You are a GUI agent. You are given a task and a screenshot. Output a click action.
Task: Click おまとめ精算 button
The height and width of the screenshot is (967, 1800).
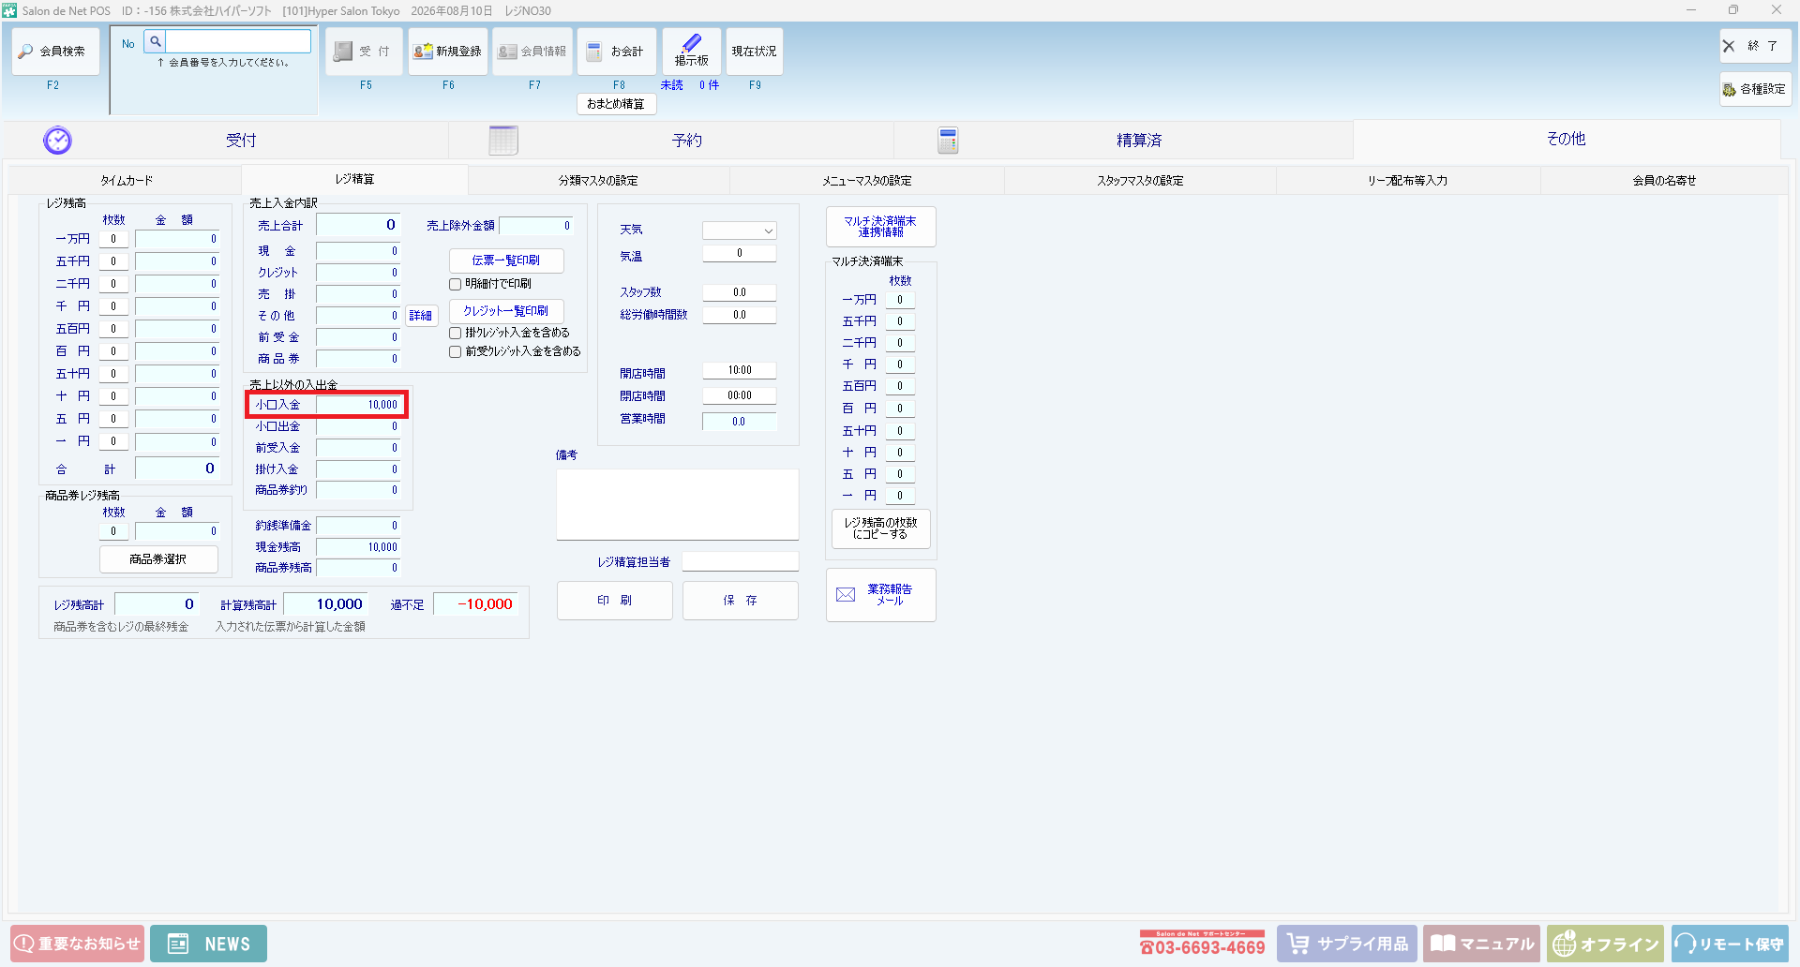pyautogui.click(x=616, y=104)
